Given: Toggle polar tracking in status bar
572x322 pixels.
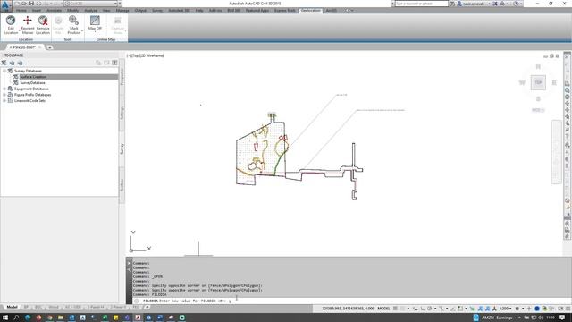Looking at the screenshot, I should [430, 309].
